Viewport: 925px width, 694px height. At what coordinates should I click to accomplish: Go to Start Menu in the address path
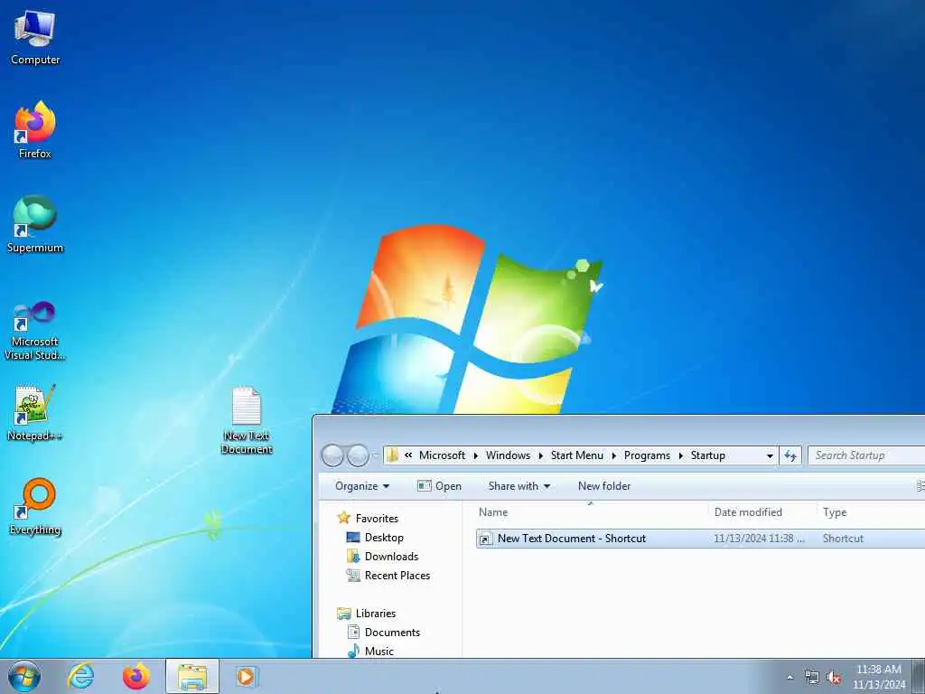(577, 455)
